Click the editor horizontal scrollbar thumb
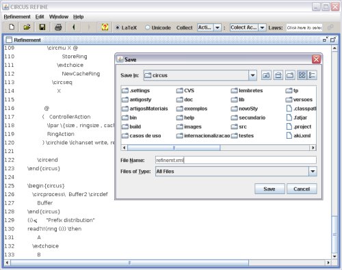This screenshot has height=270, width=342. 129,262
